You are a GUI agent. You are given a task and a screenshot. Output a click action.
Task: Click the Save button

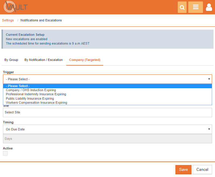coord(183,169)
